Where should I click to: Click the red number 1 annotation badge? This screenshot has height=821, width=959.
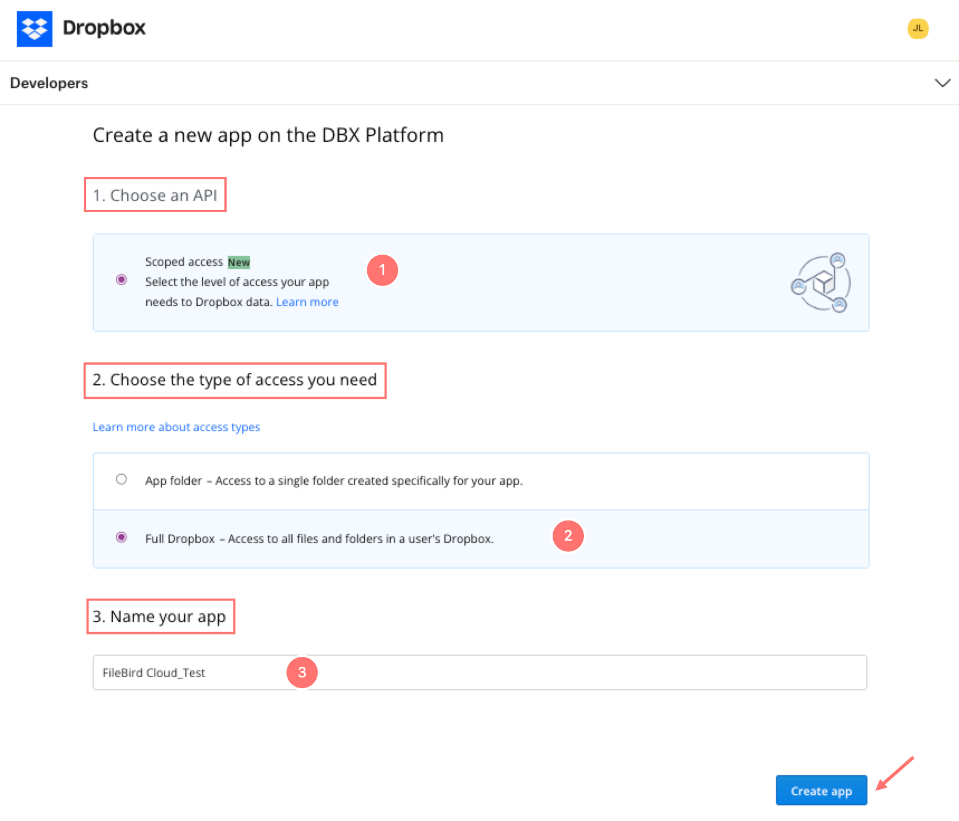pos(382,270)
